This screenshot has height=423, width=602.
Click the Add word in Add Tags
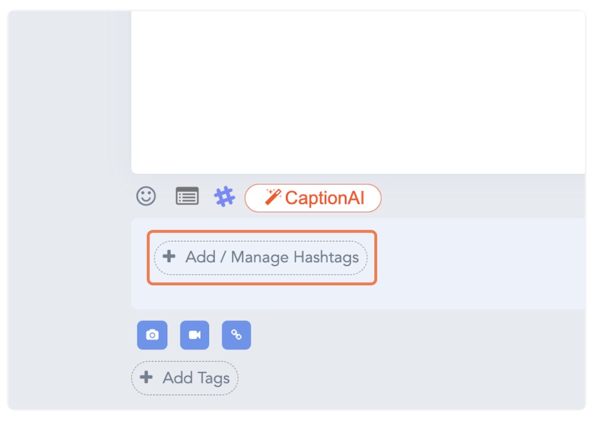click(x=178, y=378)
